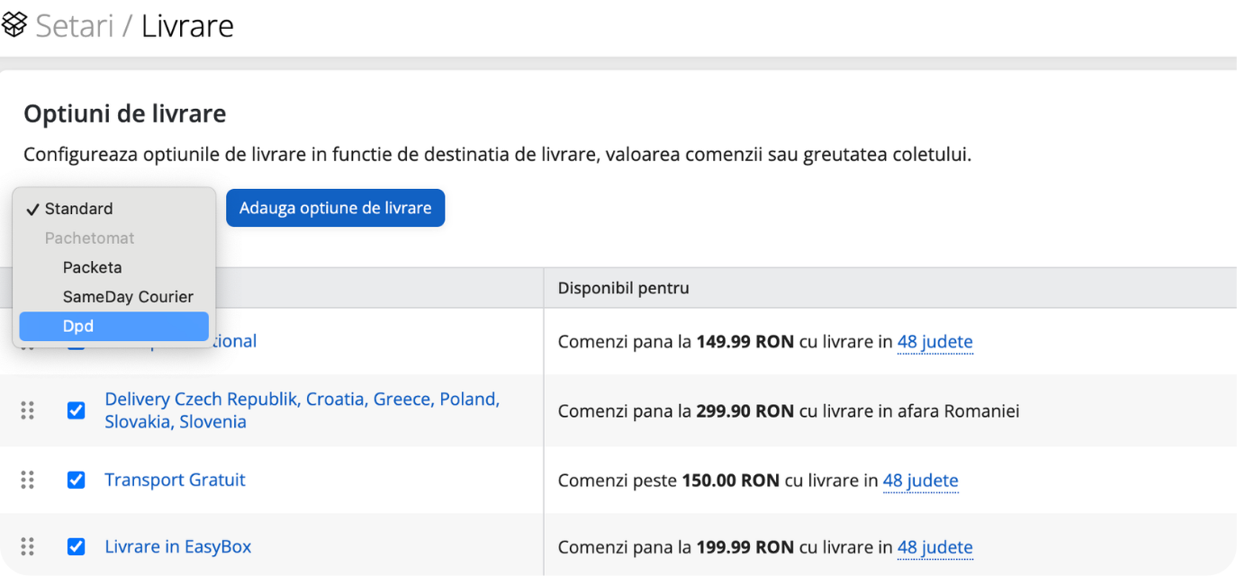Select Standard option in dropdown
This screenshot has width=1237, height=576.
pyautogui.click(x=113, y=209)
